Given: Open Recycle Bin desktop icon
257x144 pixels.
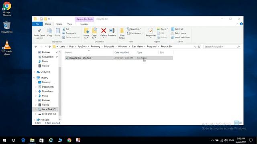Looking at the screenshot, I should [7, 27].
